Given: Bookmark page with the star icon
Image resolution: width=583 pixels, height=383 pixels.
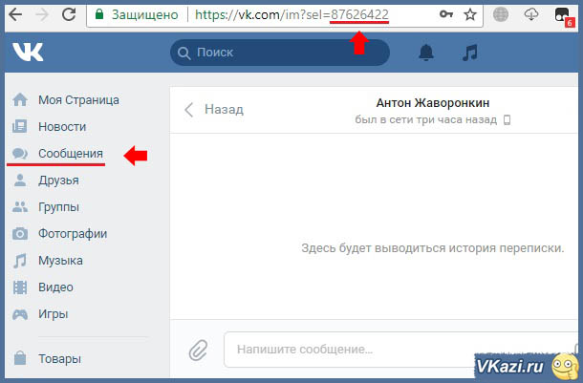Looking at the screenshot, I should coord(470,14).
